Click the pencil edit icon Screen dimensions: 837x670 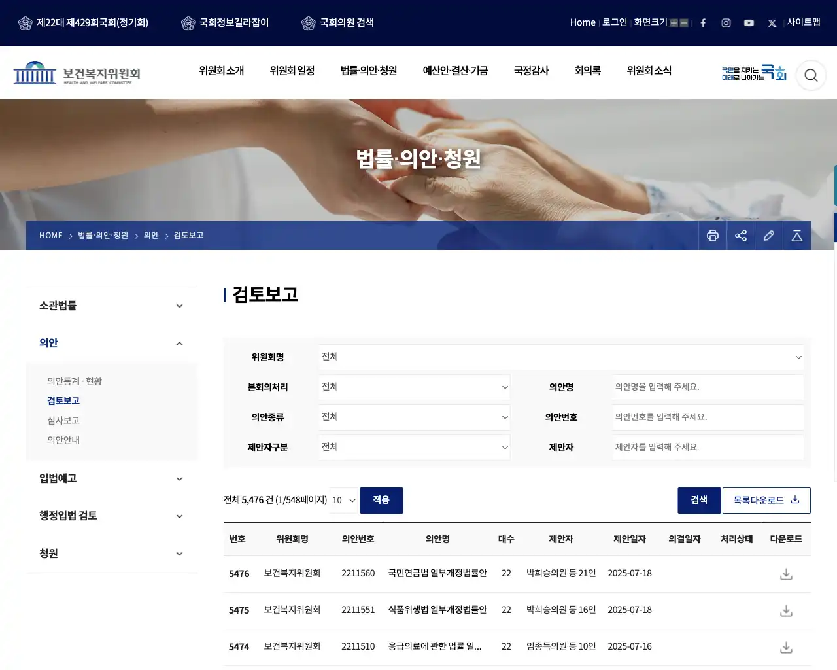769,236
